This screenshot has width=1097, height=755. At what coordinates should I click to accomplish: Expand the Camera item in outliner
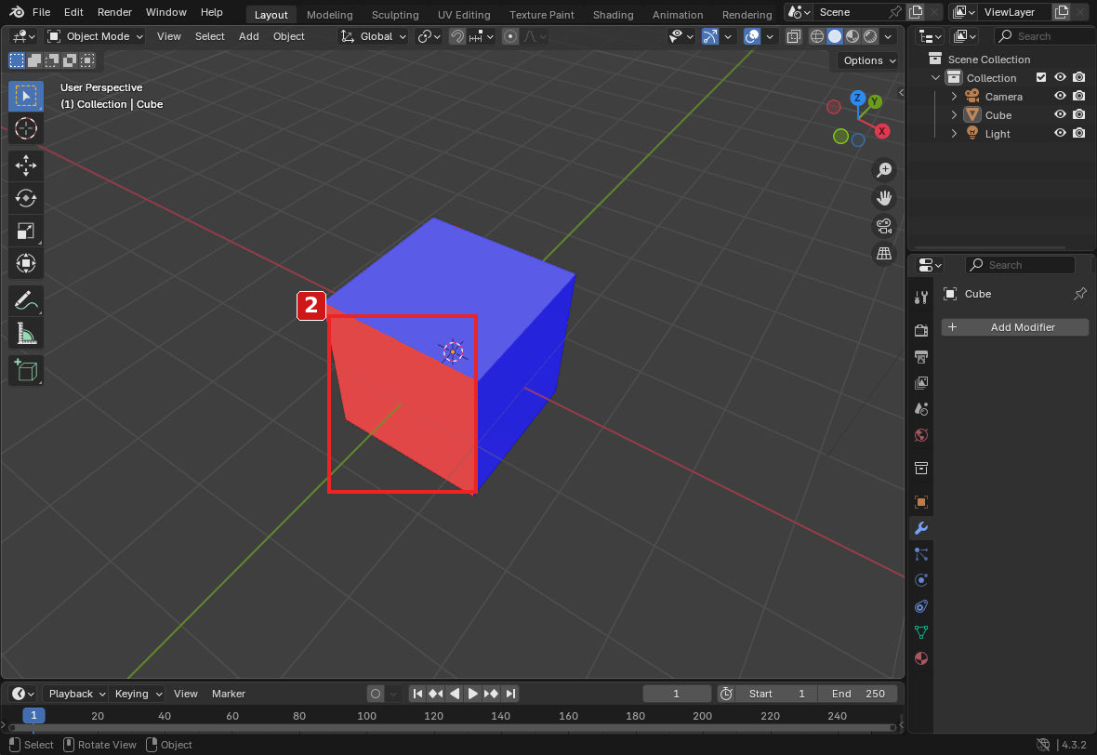pos(954,96)
